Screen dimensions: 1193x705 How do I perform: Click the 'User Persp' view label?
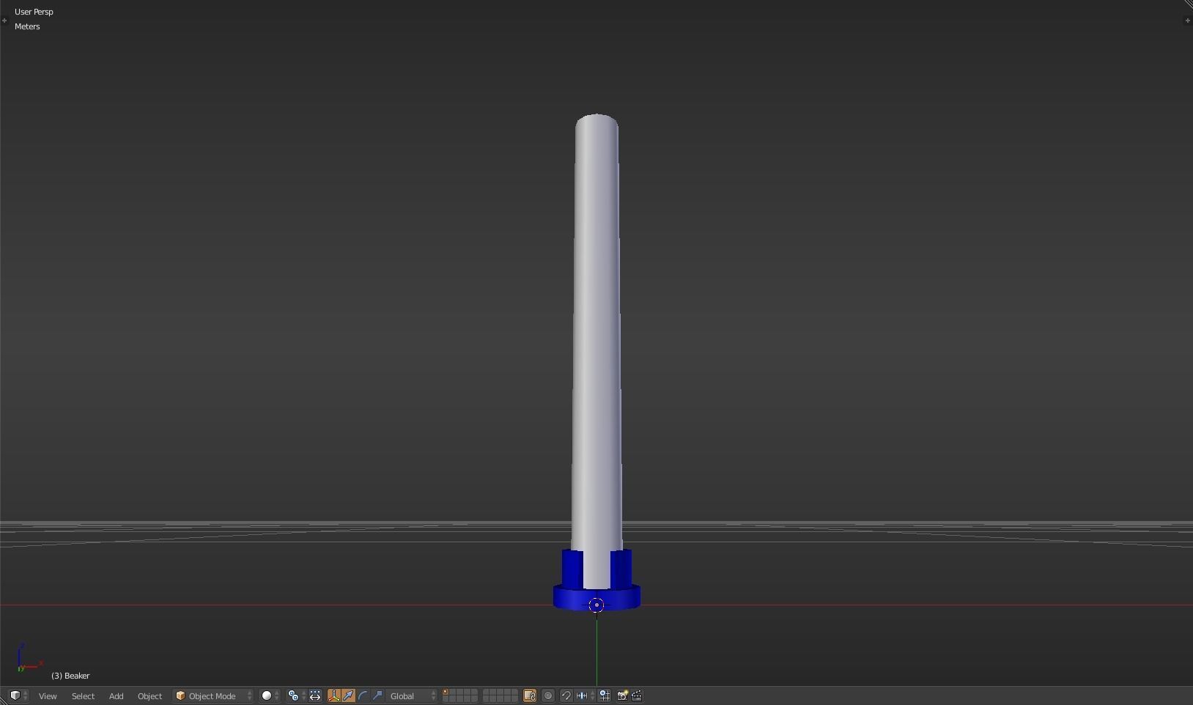pos(34,12)
